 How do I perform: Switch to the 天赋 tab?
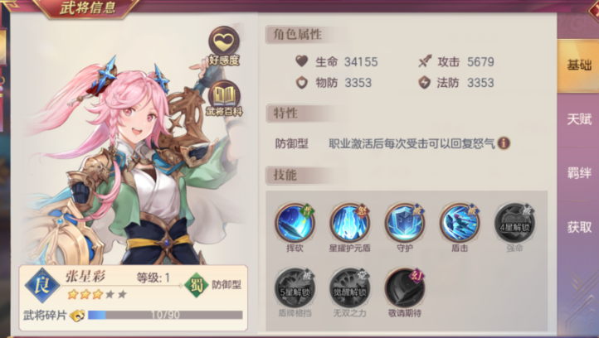(x=579, y=119)
